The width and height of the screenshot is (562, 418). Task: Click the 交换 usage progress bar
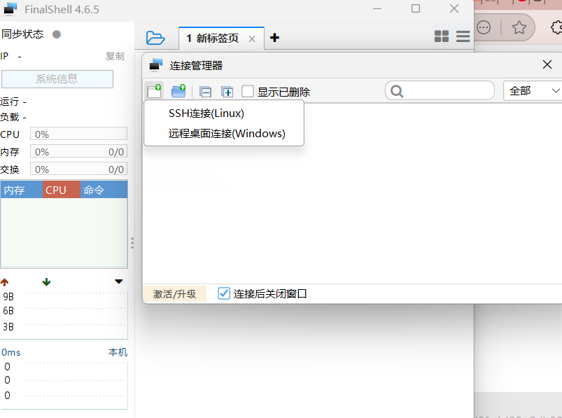pos(78,169)
